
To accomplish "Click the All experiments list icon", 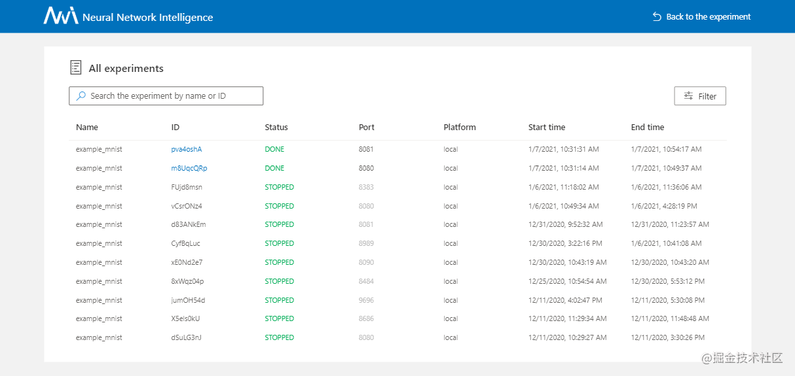I will point(76,67).
